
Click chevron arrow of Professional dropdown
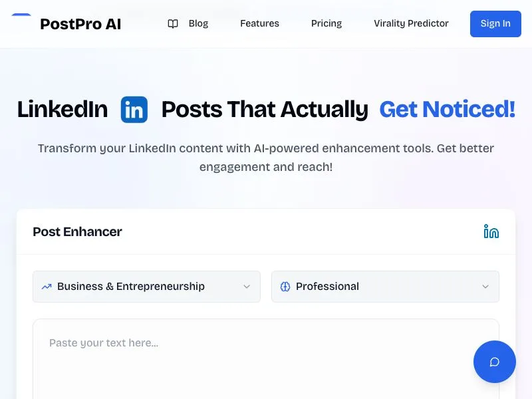coord(485,287)
